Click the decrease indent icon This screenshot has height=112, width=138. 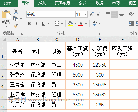[x=131, y=24]
